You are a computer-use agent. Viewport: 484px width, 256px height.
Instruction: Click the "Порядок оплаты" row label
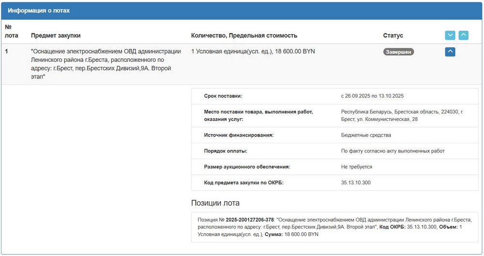[x=226, y=151]
